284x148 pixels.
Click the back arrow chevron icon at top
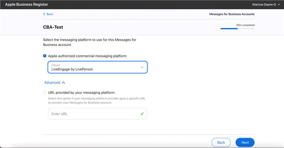(44, 14)
